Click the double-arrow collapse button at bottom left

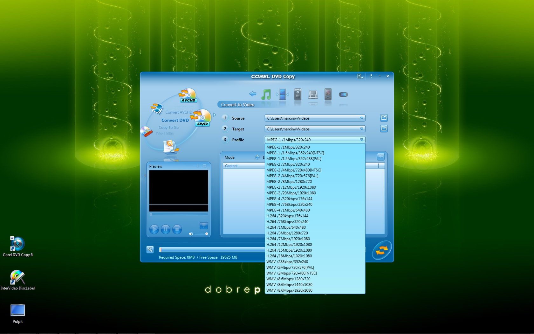pos(150,250)
